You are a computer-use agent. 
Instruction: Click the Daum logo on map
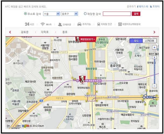26,126
